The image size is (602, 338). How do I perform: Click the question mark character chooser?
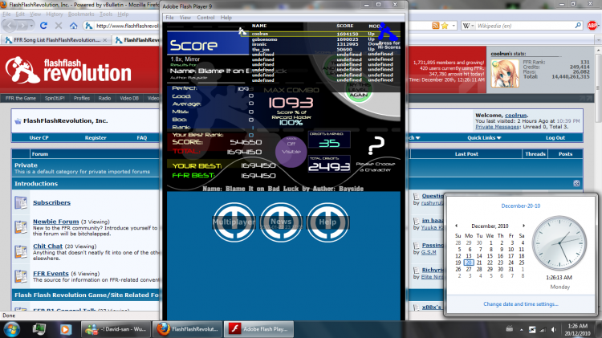click(x=376, y=145)
